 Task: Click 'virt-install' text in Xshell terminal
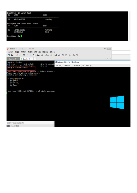(x=28, y=64)
